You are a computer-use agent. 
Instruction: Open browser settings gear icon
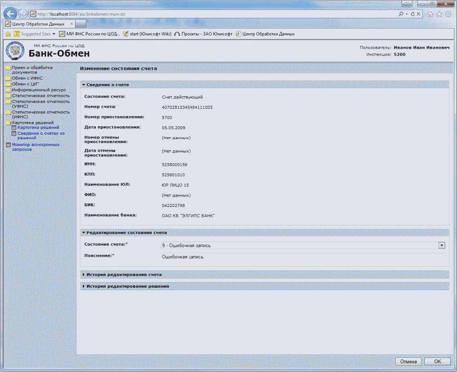tap(448, 14)
